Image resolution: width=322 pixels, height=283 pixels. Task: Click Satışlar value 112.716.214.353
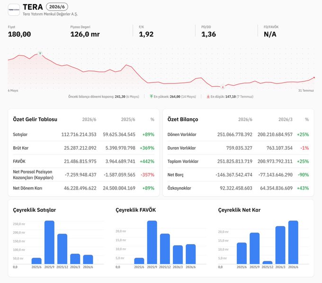point(79,135)
